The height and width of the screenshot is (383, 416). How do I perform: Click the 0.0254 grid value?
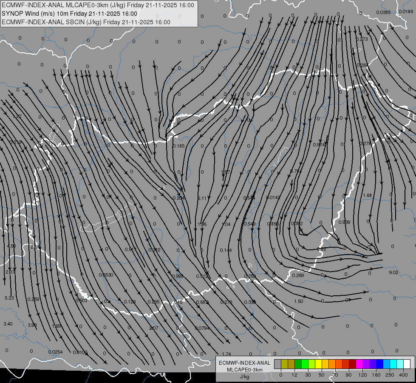click(x=55, y=352)
